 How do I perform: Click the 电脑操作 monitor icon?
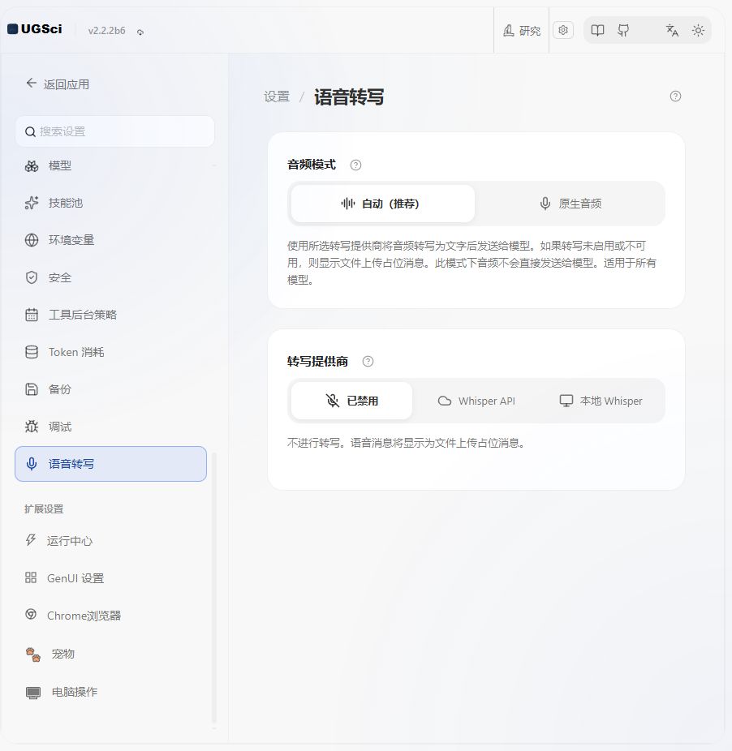click(33, 693)
